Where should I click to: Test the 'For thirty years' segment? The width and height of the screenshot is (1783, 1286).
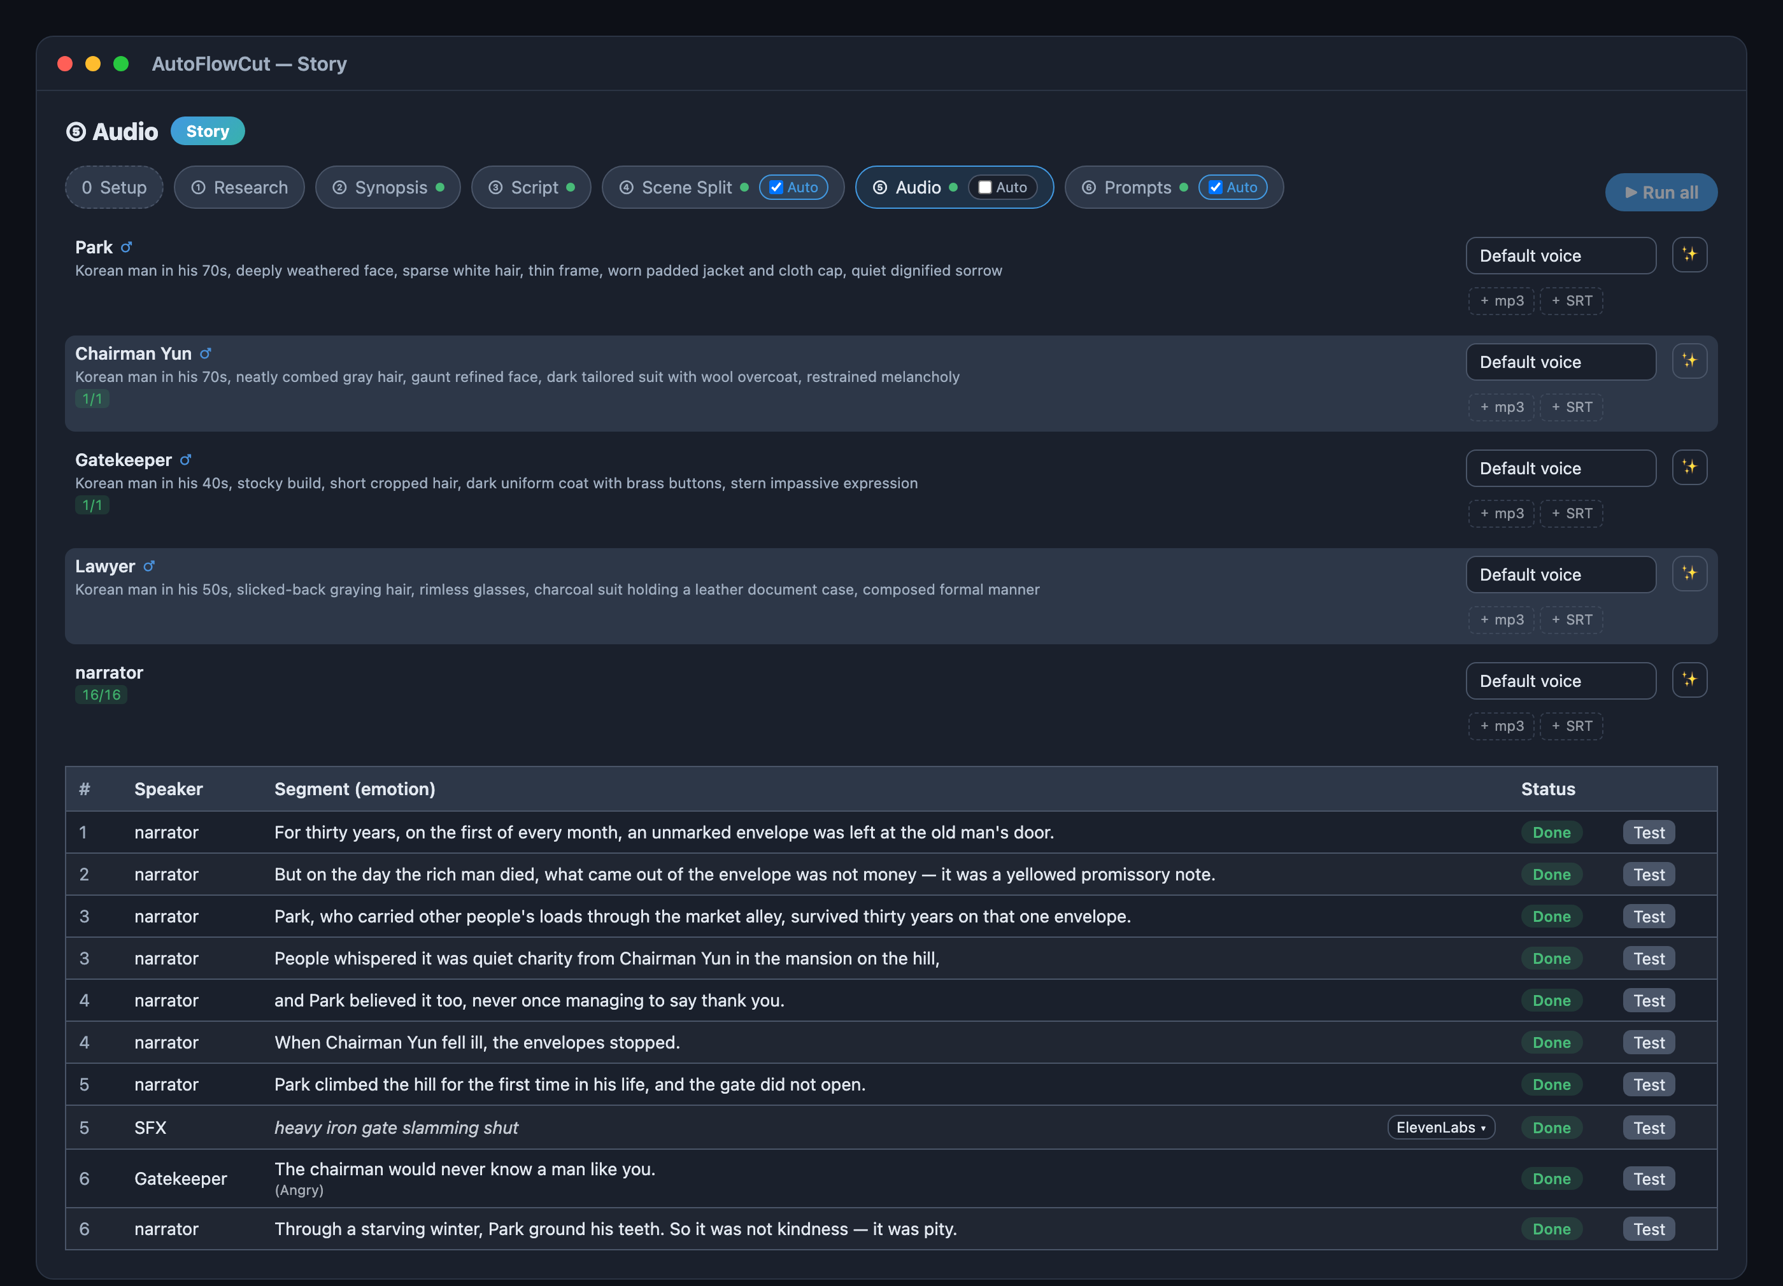[x=1649, y=833]
